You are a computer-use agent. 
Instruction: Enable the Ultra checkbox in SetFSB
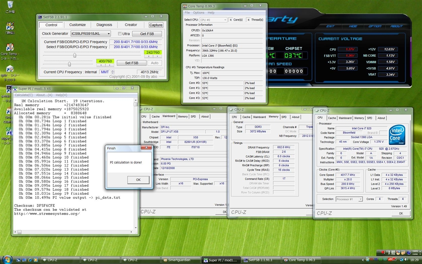click(x=120, y=34)
